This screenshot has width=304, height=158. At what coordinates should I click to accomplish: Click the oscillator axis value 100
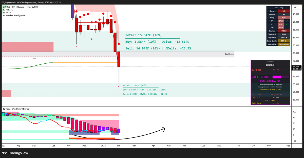pos(294,112)
